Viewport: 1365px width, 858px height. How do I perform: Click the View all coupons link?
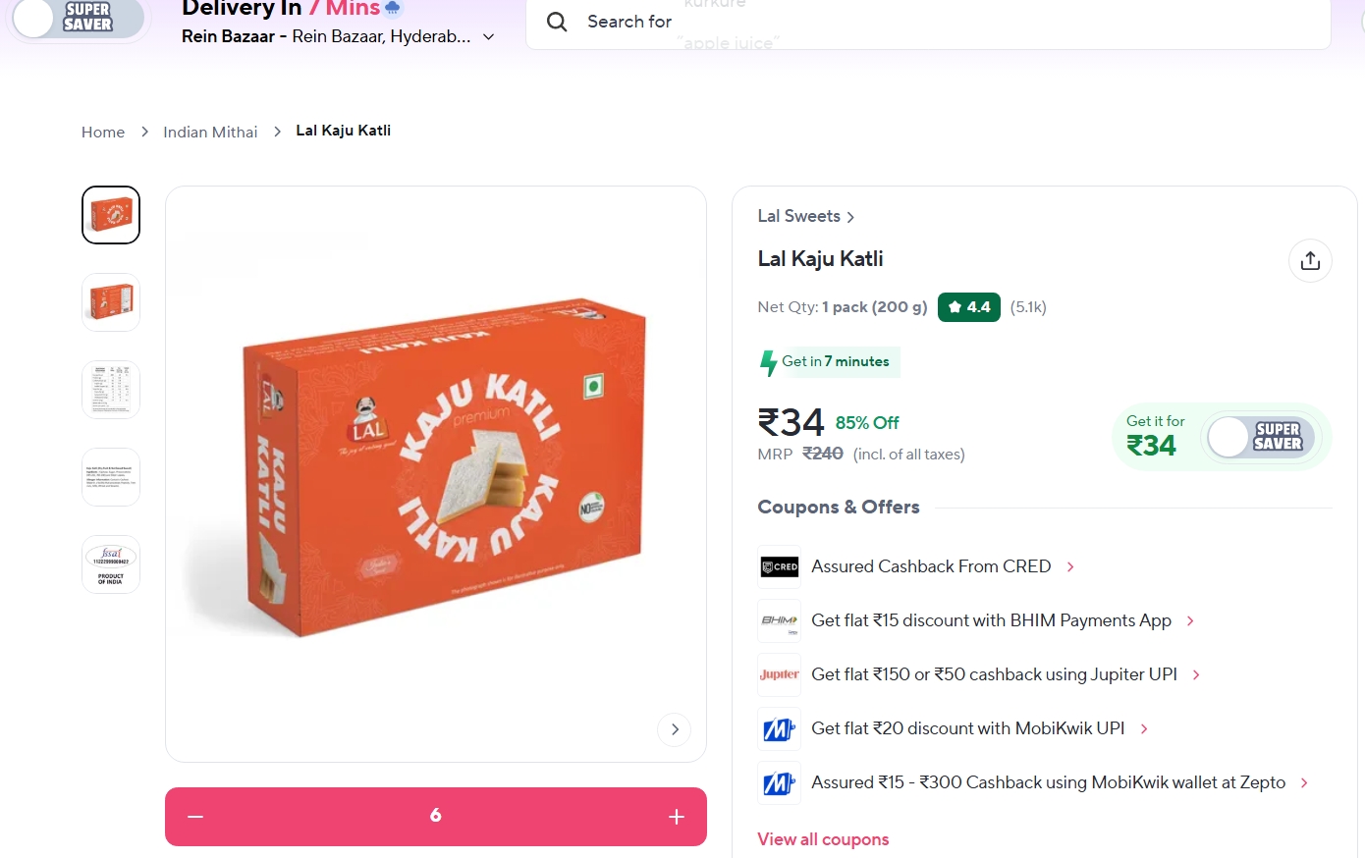(823, 839)
